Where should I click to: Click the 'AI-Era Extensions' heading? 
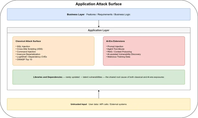coord(115,41)
